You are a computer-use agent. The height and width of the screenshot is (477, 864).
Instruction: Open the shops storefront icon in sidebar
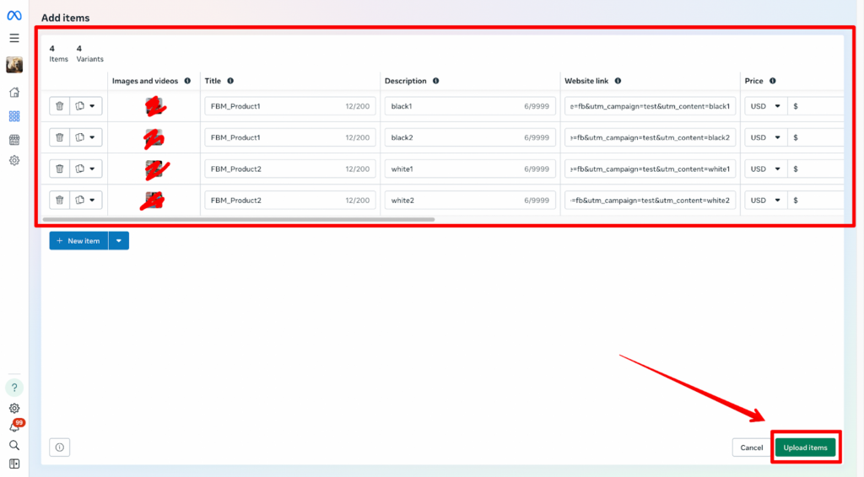coord(14,140)
